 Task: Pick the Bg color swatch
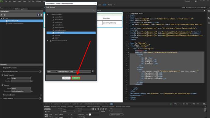(90, 115)
